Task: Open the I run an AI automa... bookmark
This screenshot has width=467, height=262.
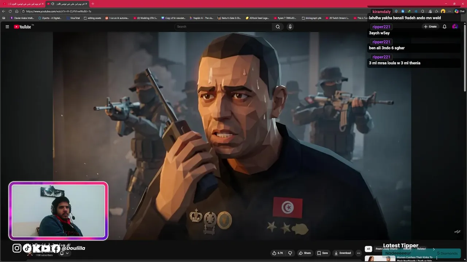Action: click(117, 18)
